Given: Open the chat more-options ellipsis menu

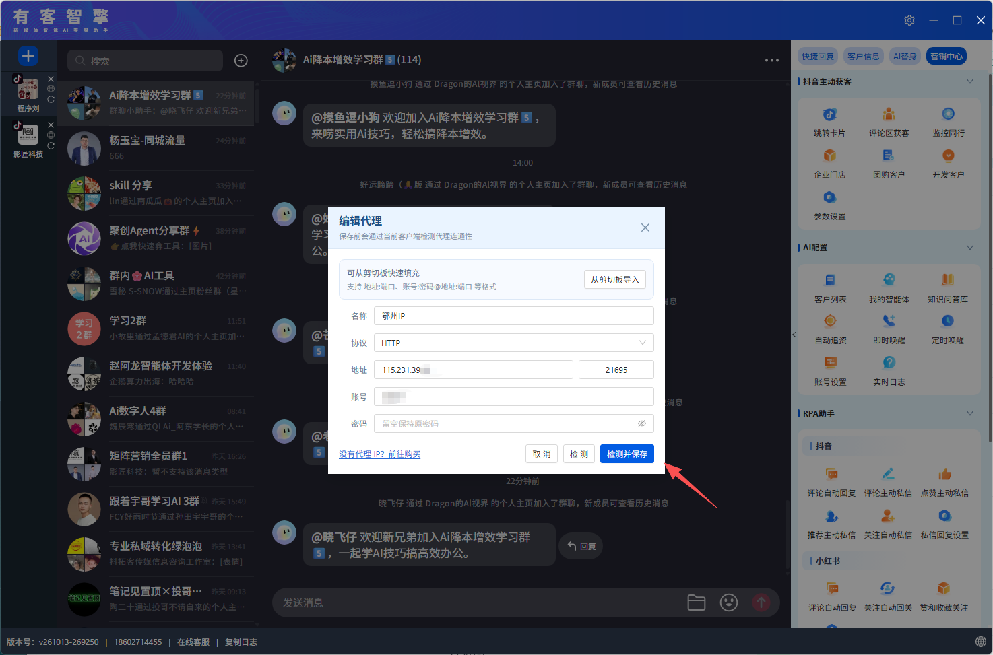Looking at the screenshot, I should point(772,60).
